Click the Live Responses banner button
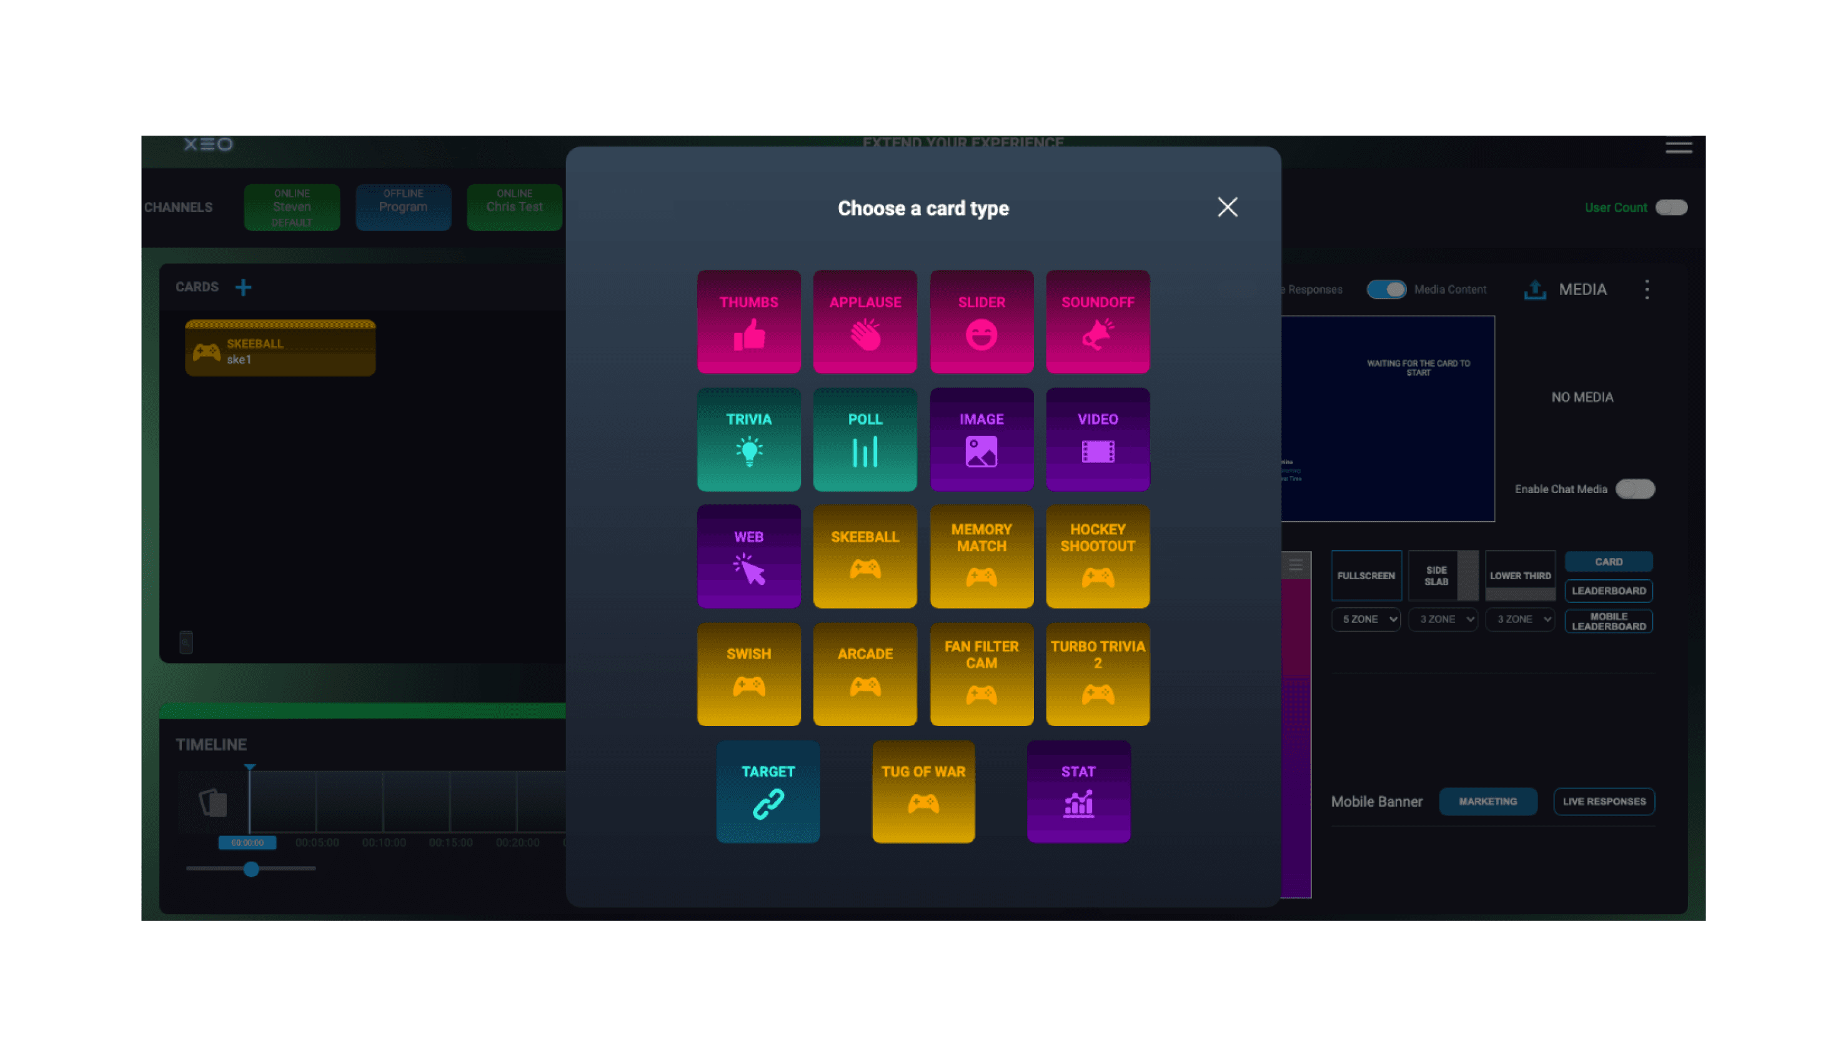Viewport: 1848px width, 1056px height. pyautogui.click(x=1604, y=801)
